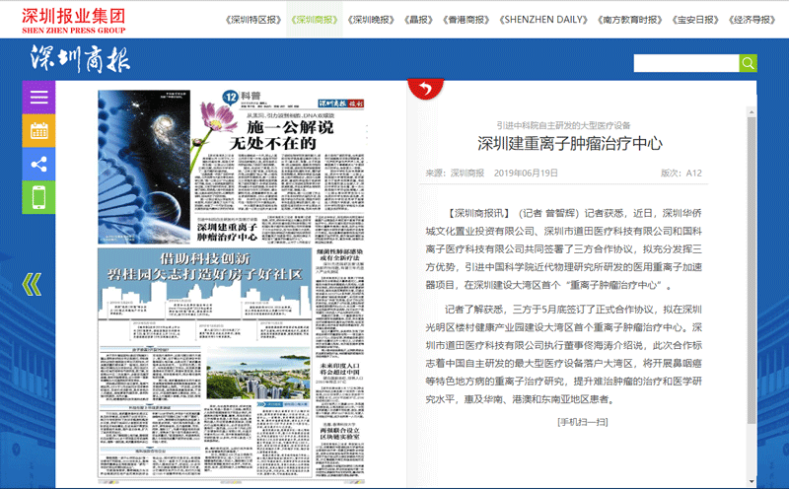The image size is (789, 489).
Task: Click the source text 来源: 深圳商报
Action: tap(455, 174)
